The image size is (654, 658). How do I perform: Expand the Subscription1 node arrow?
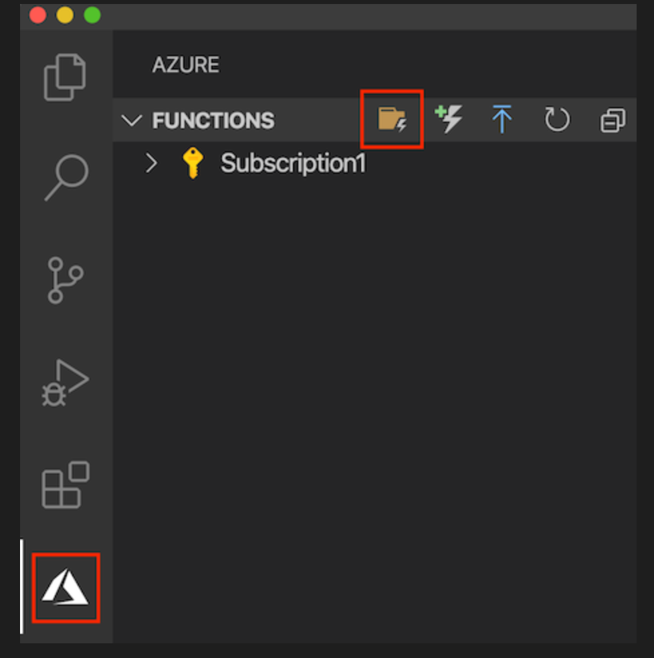152,162
